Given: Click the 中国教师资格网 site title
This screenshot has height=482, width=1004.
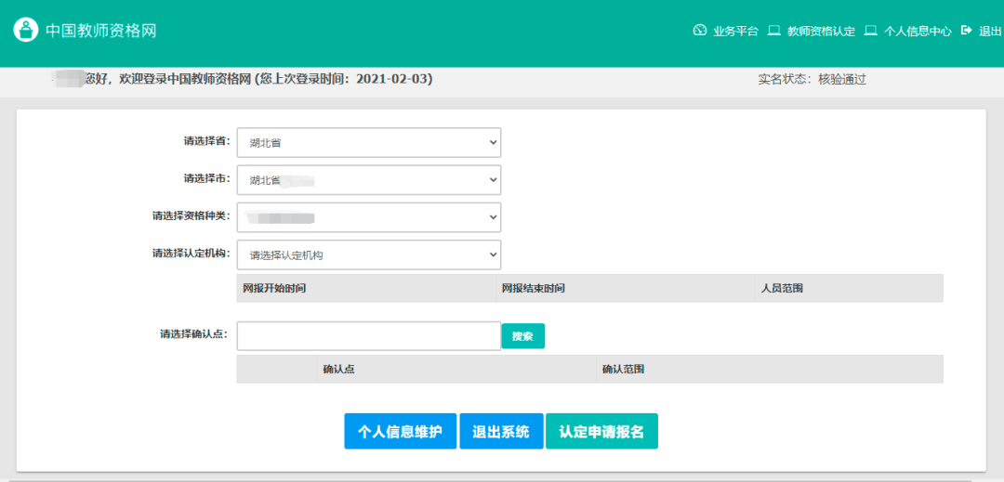Looking at the screenshot, I should 100,31.
